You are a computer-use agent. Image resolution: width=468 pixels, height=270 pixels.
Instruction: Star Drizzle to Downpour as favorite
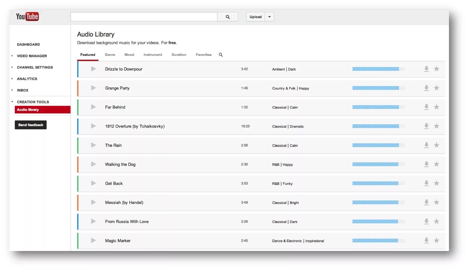(436, 69)
